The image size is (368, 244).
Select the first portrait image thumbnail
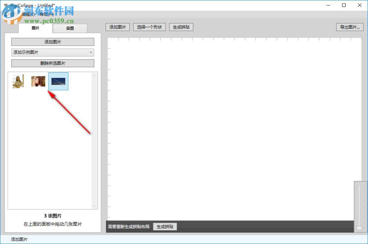point(18,81)
